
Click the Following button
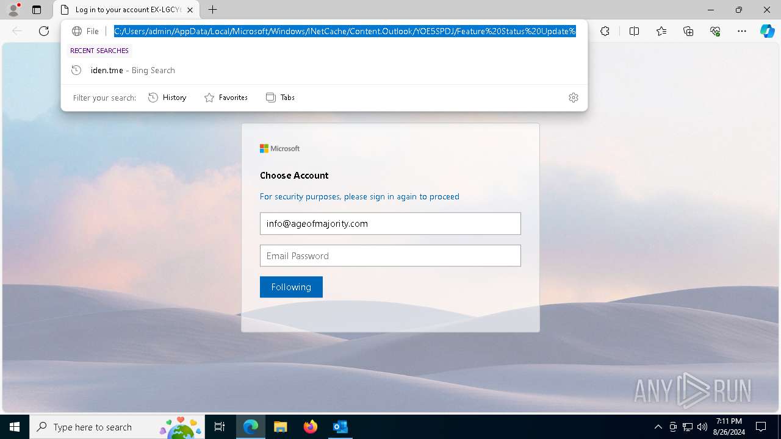(x=291, y=287)
